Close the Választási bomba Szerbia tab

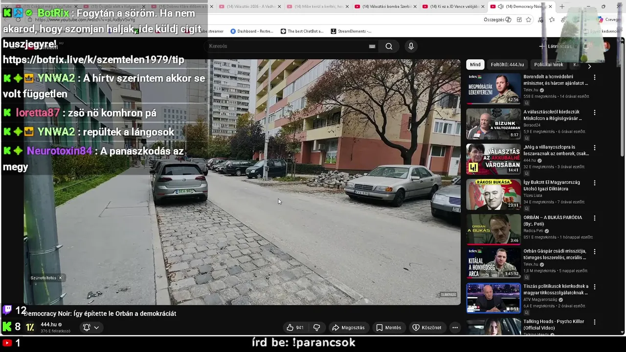pyautogui.click(x=415, y=6)
